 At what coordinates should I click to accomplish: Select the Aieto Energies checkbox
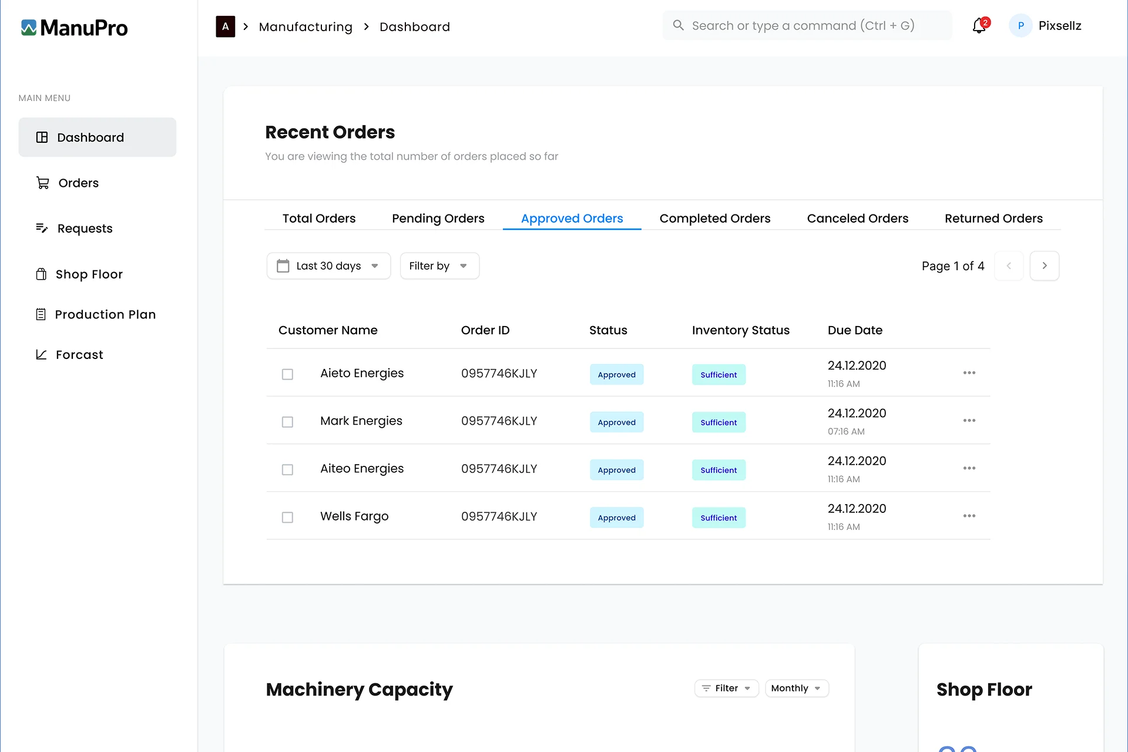[287, 374]
